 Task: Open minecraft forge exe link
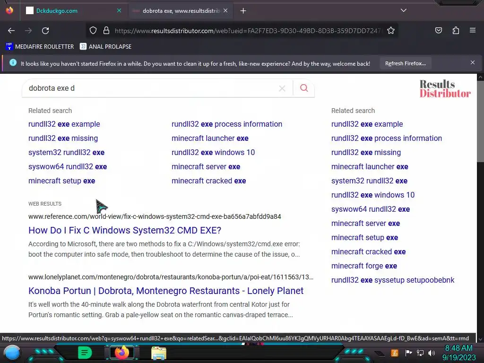(x=364, y=266)
